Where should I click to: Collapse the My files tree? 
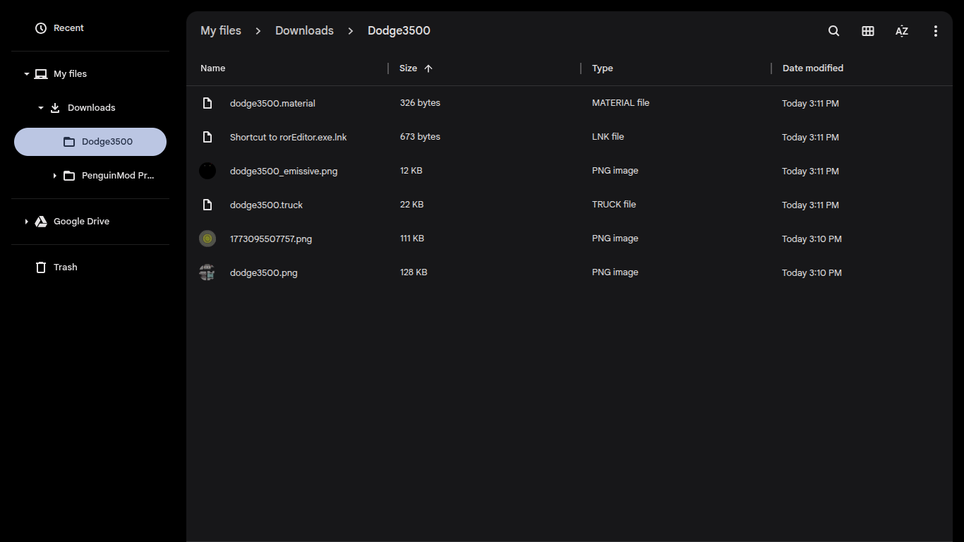click(27, 74)
